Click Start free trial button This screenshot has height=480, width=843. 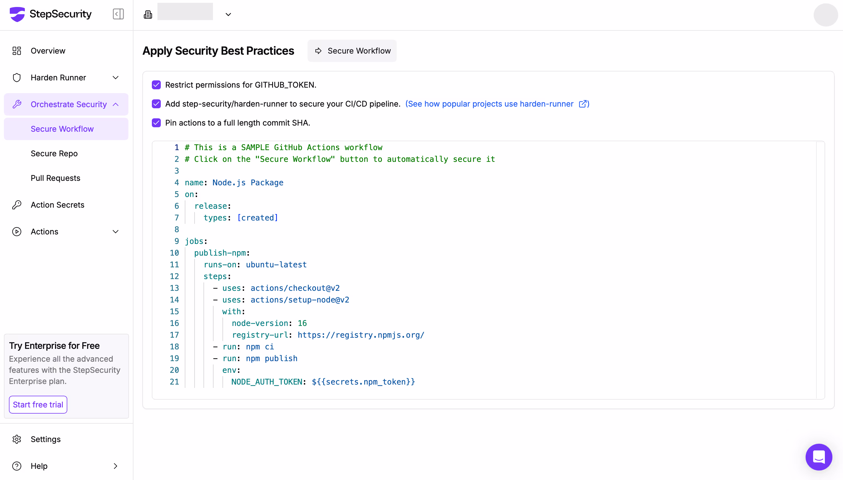click(x=38, y=404)
